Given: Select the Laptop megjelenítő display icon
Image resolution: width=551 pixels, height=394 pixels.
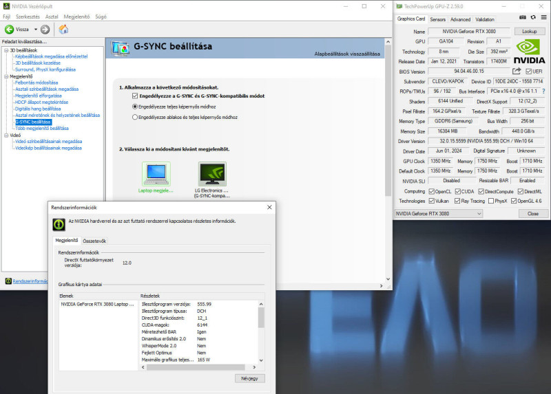Looking at the screenshot, I should click(x=156, y=174).
